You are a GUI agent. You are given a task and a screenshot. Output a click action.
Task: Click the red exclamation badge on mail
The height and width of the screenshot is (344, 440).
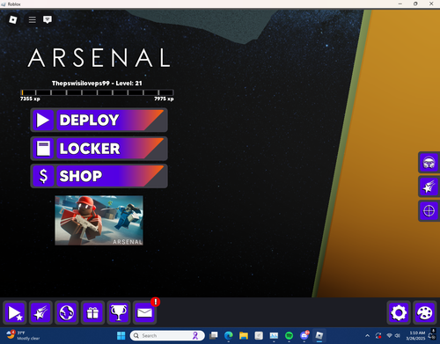pyautogui.click(x=156, y=302)
